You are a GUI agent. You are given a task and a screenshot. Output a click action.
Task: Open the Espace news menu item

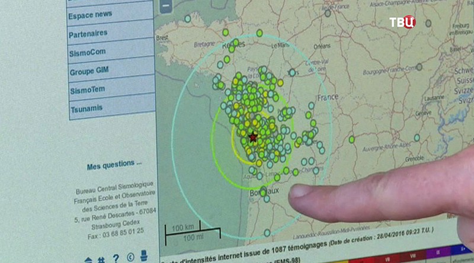click(x=110, y=14)
